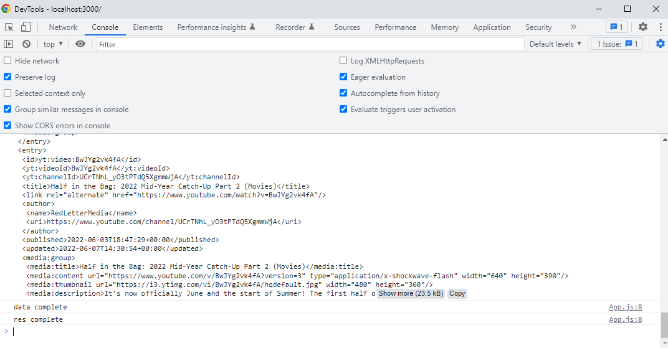Switch to the Elements tab
This screenshot has height=348, width=668.
148,27
